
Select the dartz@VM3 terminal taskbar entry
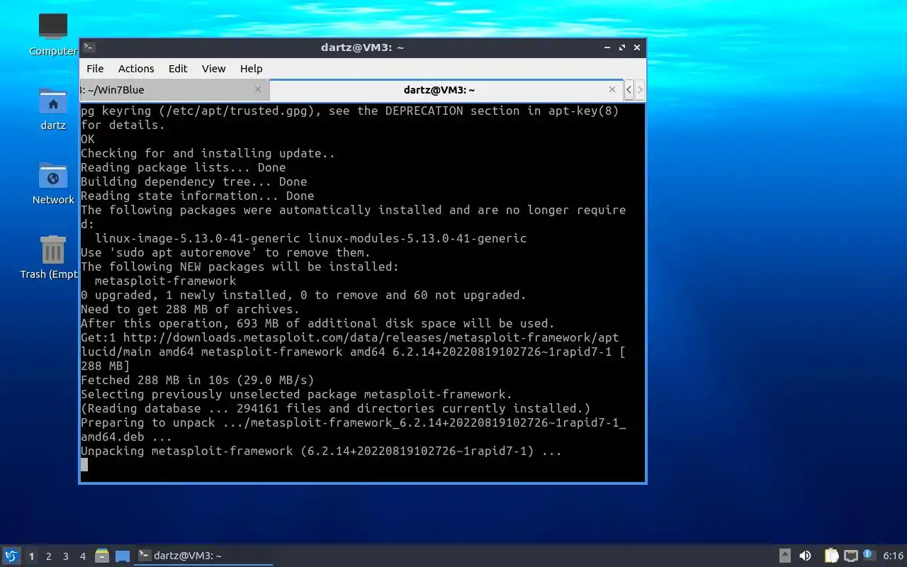pos(204,556)
